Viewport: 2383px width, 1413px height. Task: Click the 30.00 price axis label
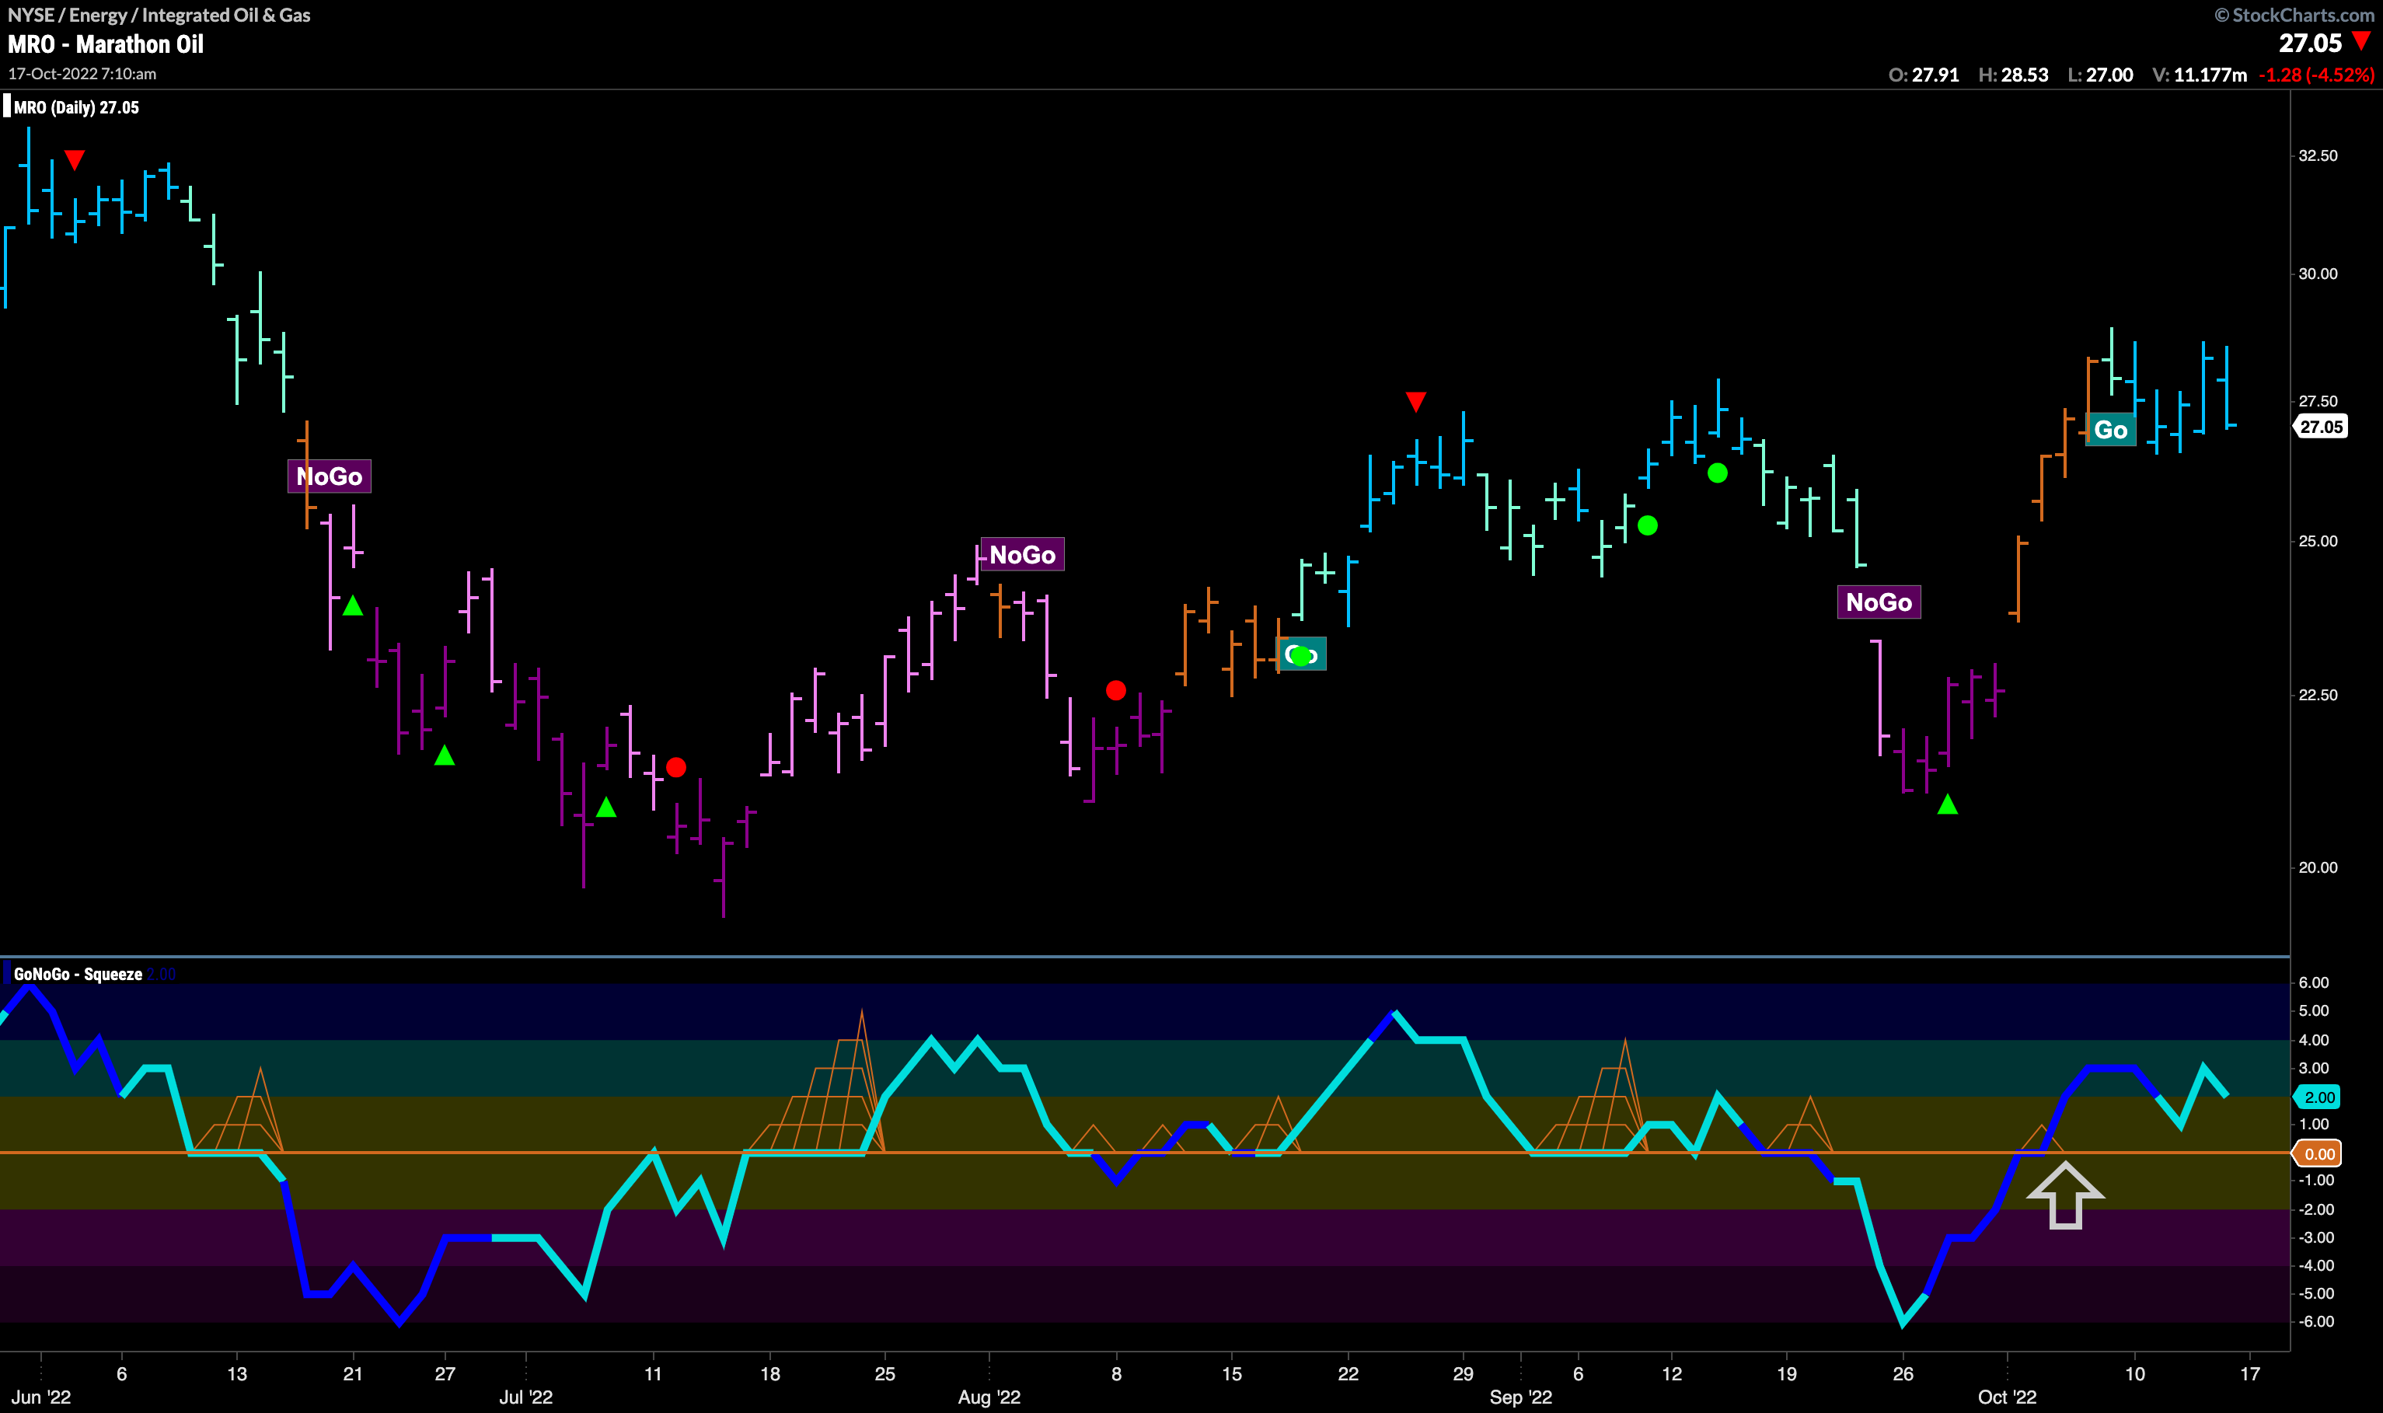(2317, 274)
